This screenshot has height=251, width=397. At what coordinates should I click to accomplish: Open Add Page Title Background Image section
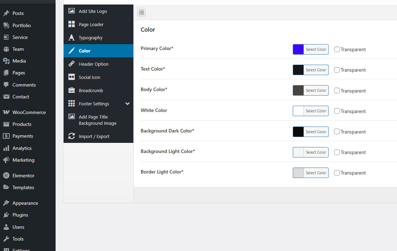97,120
